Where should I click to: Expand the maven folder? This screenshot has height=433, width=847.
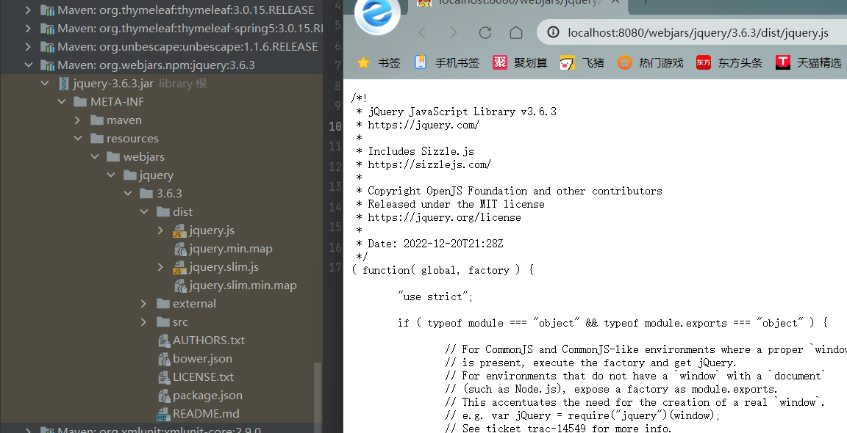coord(78,120)
